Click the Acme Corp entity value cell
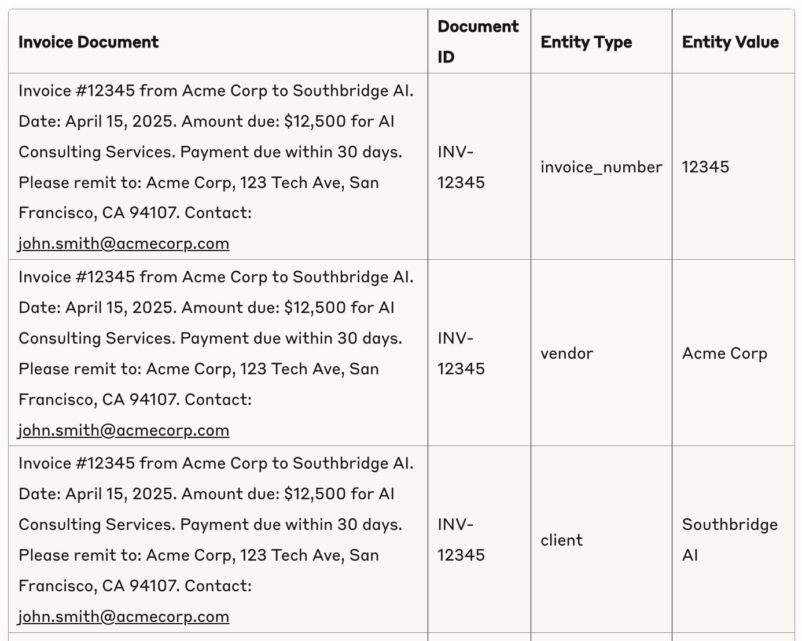 (724, 353)
